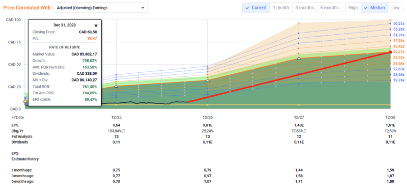Click the 19,74x multiple label
The width and height of the screenshot is (407, 190).
coord(399,80)
